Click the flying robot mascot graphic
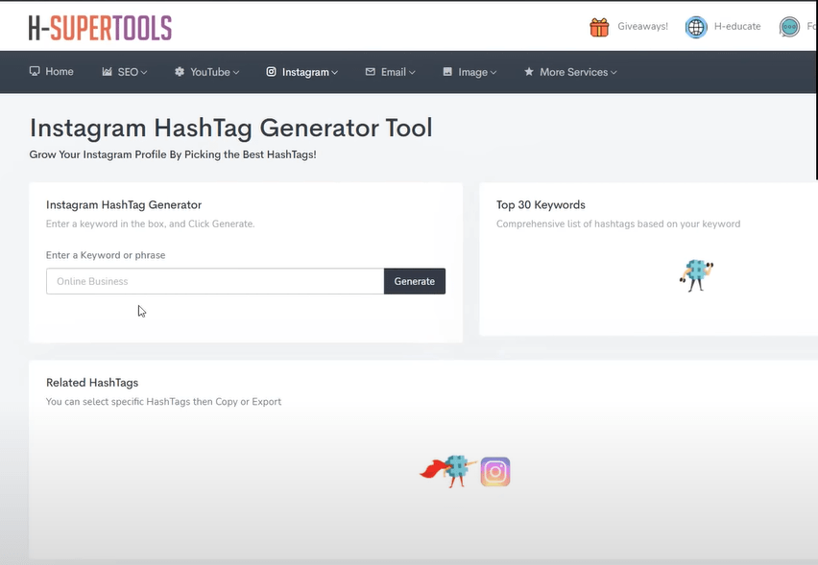This screenshot has width=818, height=565. (453, 471)
